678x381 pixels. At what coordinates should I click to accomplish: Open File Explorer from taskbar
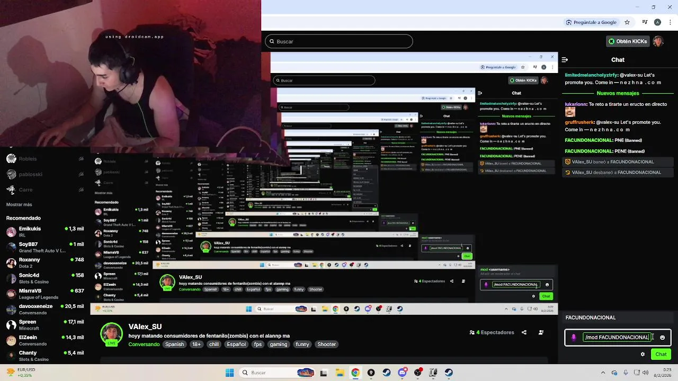tap(340, 373)
